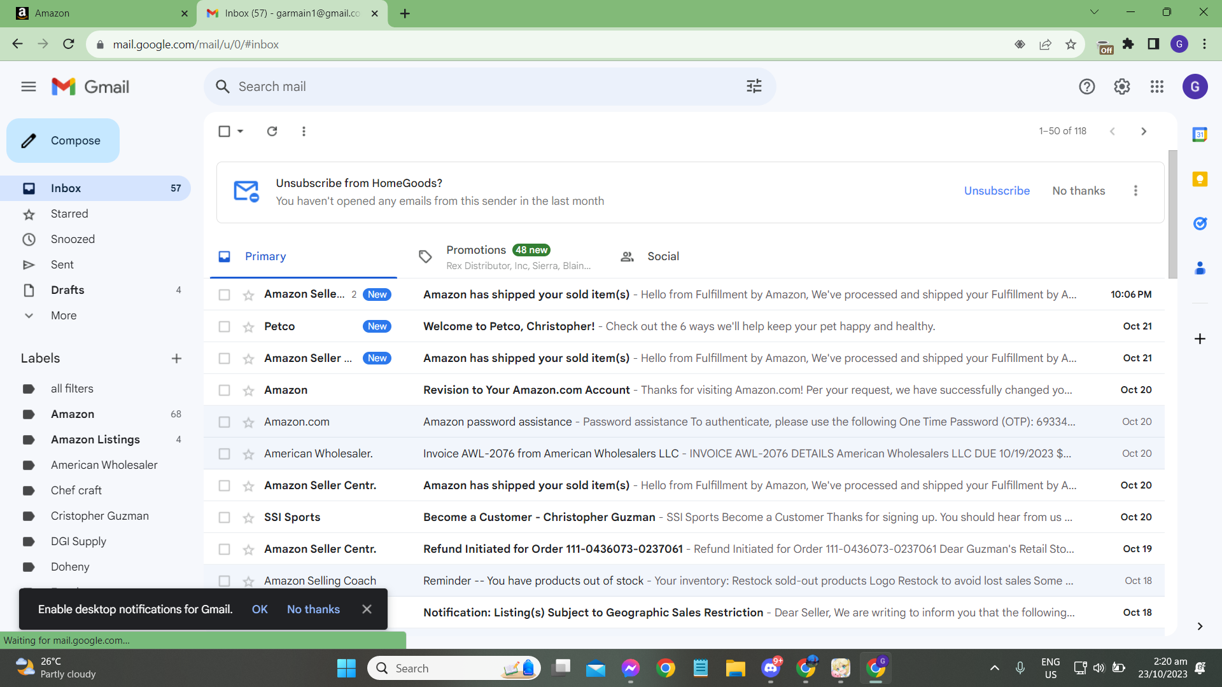
Task: Open Google Contacts side panel
Action: (x=1200, y=268)
